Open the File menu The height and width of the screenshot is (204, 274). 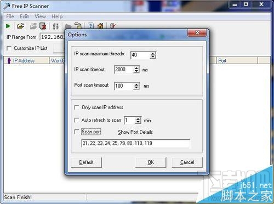coord(10,16)
